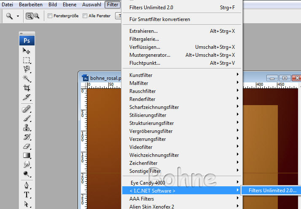Image resolution: width=301 pixels, height=209 pixels.
Task: Select the Rectangular Marquee tool
Action: tap(27, 60)
